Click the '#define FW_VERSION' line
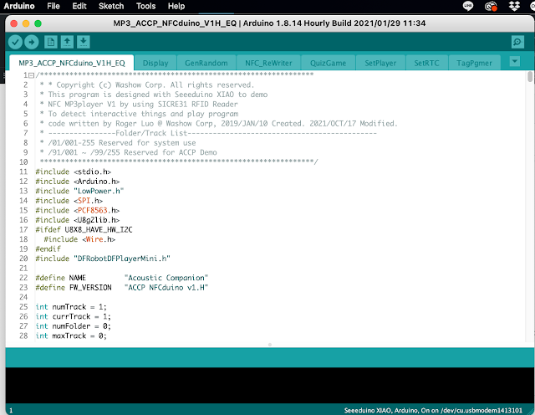 click(x=122, y=287)
